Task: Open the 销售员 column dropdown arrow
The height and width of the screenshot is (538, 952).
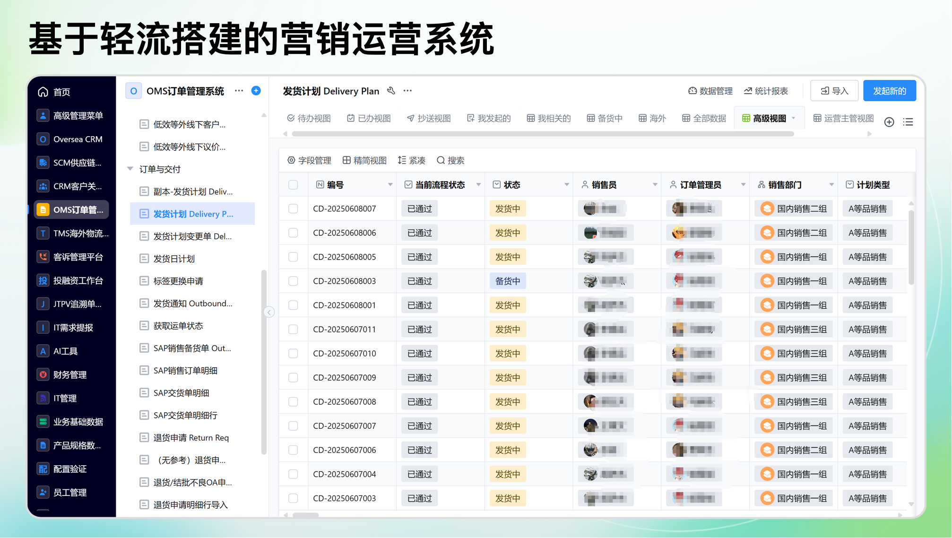Action: point(655,185)
